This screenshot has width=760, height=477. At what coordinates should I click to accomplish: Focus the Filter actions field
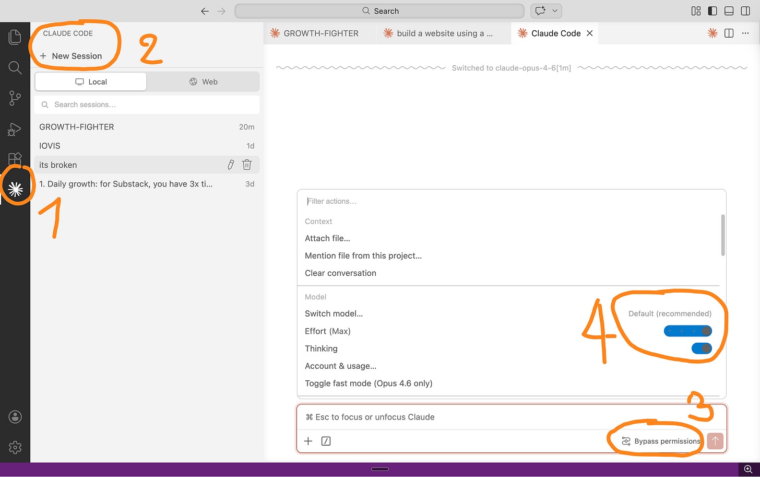(x=512, y=201)
